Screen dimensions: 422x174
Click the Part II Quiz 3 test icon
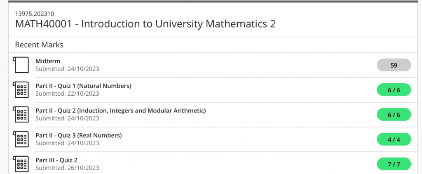[21, 139]
